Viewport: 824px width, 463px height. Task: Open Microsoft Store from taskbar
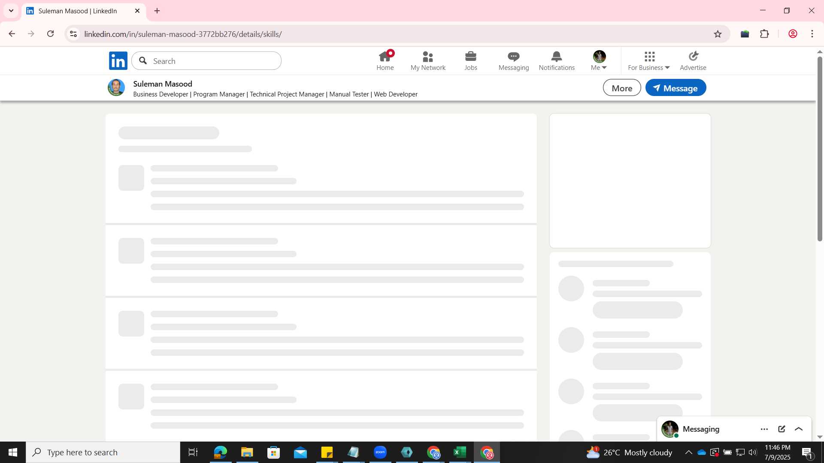click(x=273, y=452)
